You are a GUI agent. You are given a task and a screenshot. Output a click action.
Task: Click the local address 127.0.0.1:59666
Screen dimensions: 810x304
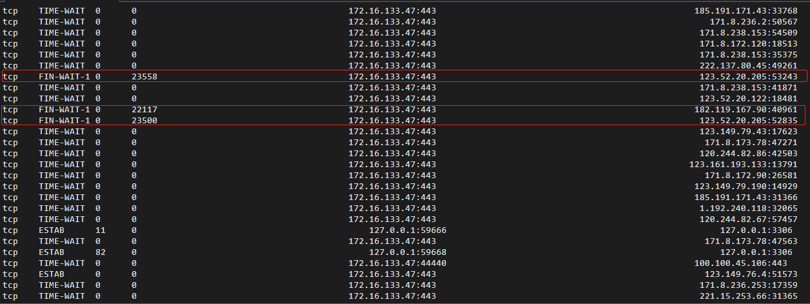(408, 230)
